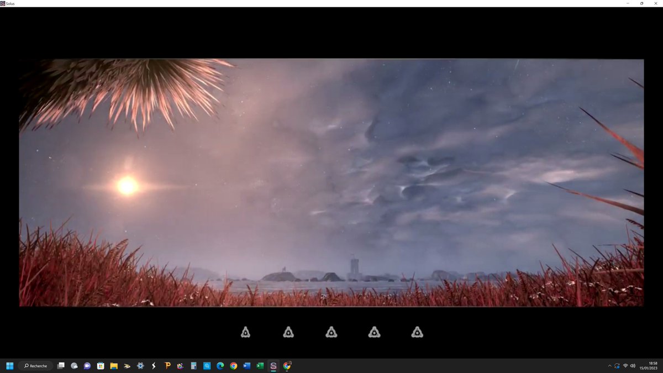Launch Microsoft Edge from the taskbar
Image resolution: width=663 pixels, height=373 pixels.
(220, 366)
